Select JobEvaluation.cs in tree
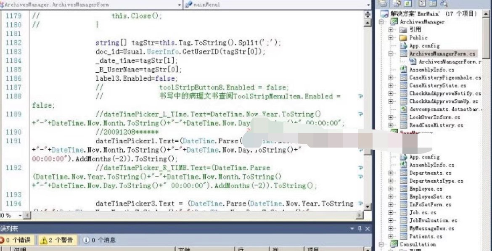The image size is (492, 251). 433,221
